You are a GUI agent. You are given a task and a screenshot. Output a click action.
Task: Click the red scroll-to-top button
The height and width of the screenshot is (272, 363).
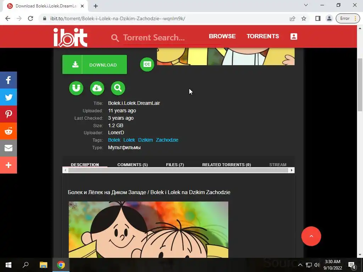311,236
